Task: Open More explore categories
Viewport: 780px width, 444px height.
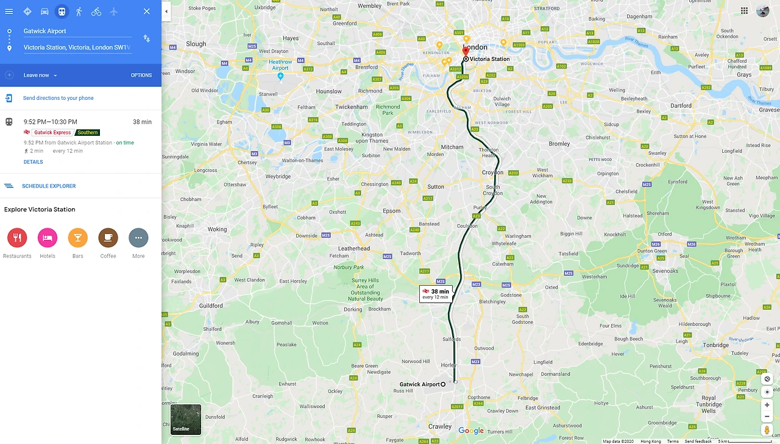Action: pos(138,243)
